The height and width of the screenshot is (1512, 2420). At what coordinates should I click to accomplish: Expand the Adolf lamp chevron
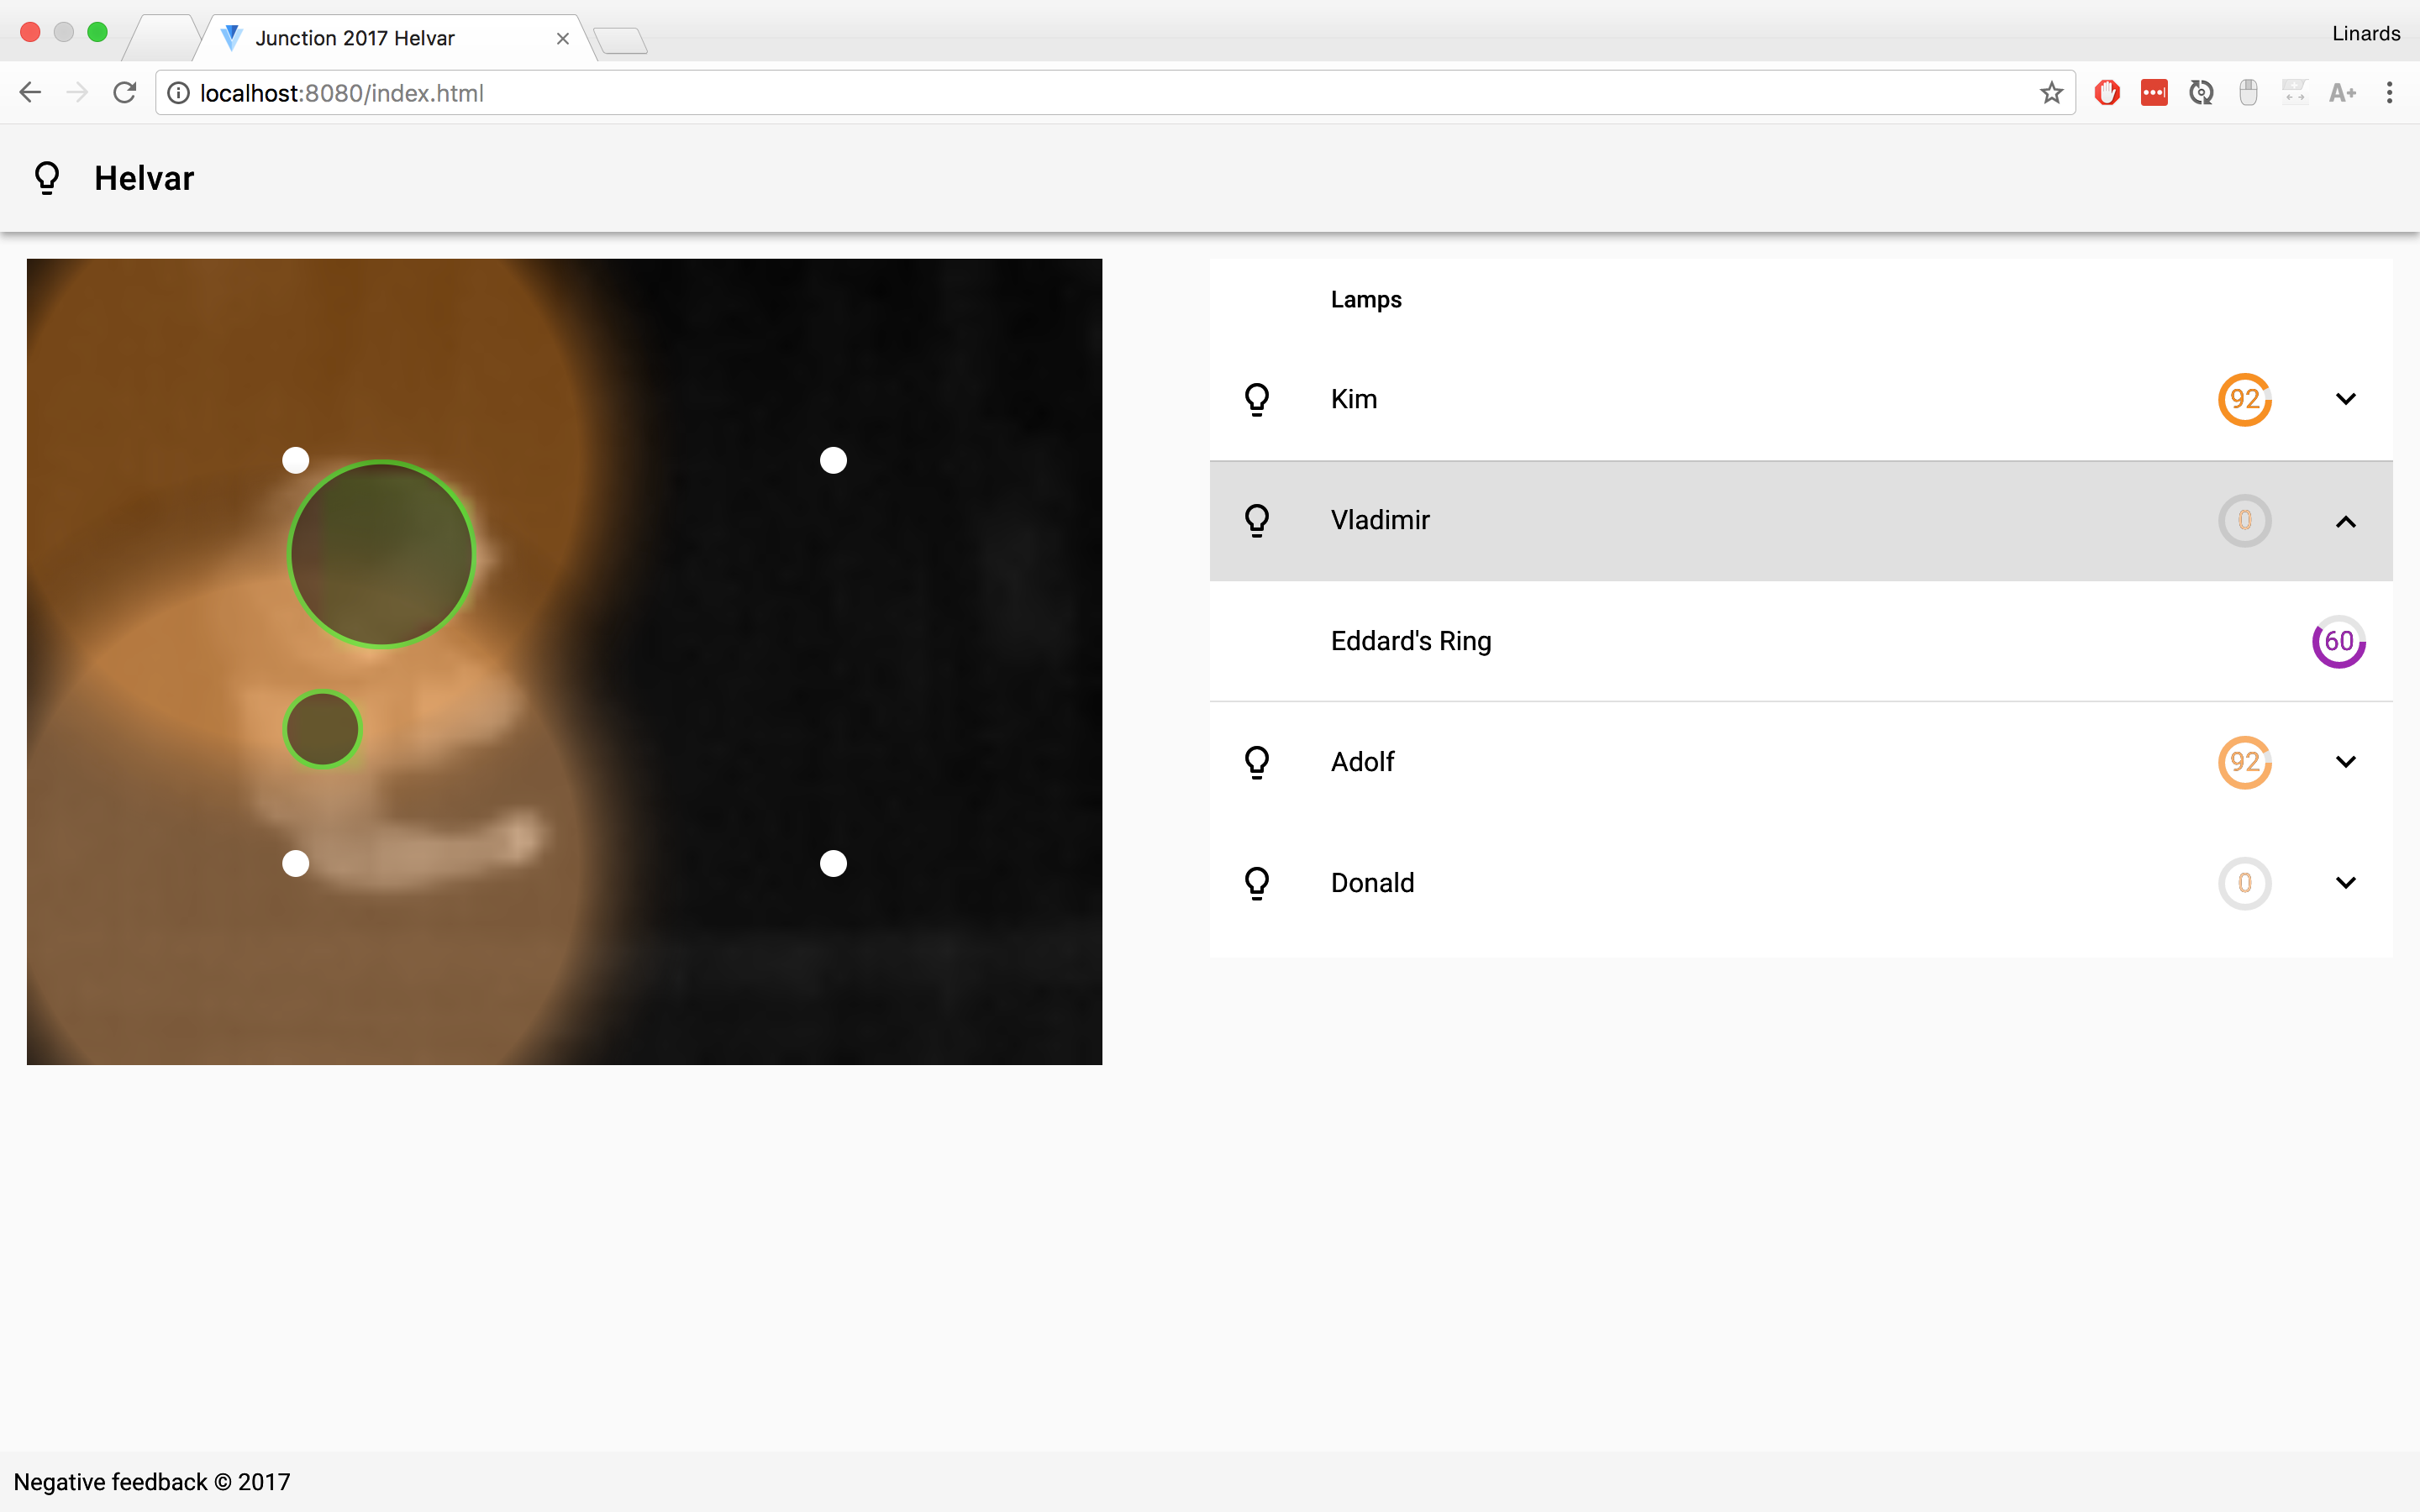[2345, 762]
